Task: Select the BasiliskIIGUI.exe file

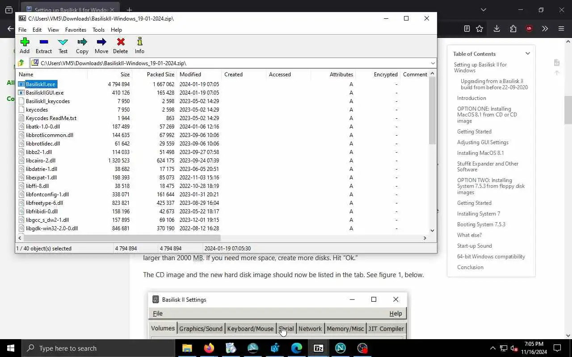Action: [x=45, y=93]
